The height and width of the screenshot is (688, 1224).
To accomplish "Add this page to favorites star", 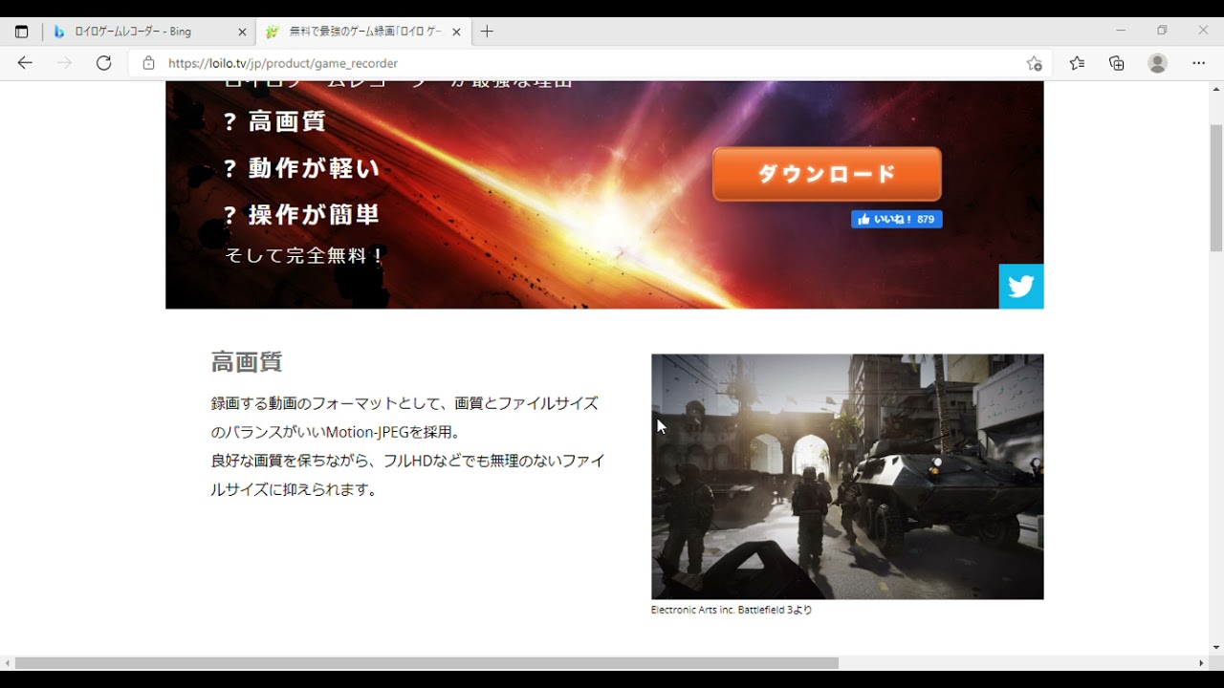I will (x=1034, y=63).
